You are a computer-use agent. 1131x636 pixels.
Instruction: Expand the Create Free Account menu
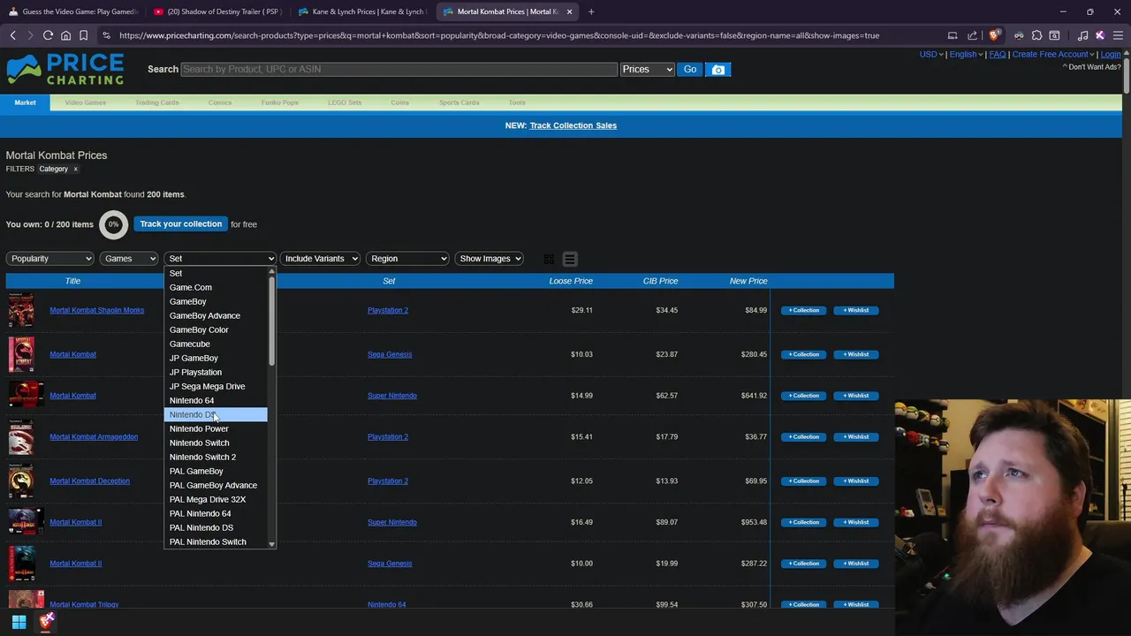point(1053,55)
